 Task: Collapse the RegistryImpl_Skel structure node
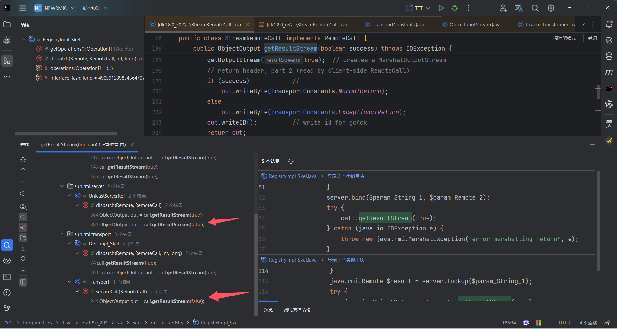tap(23, 39)
